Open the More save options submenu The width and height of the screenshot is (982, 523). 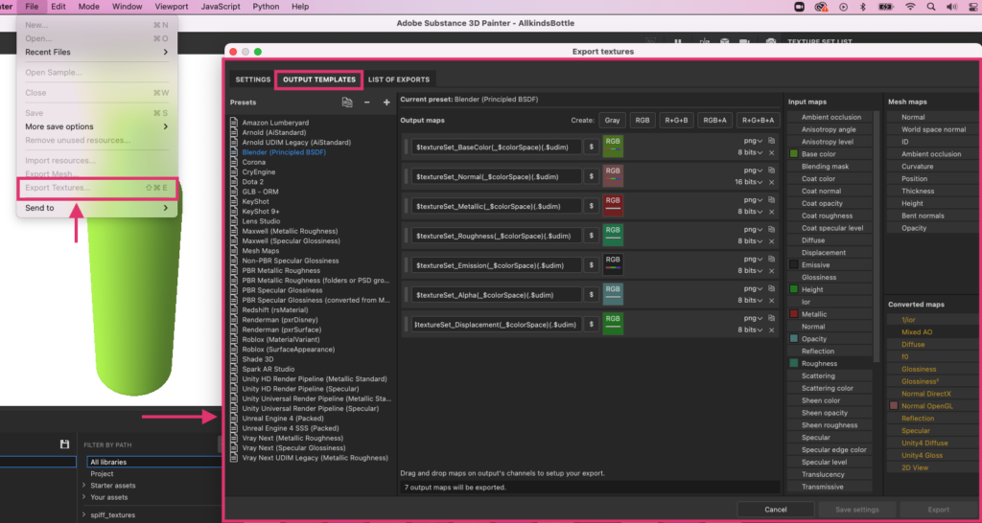point(97,126)
